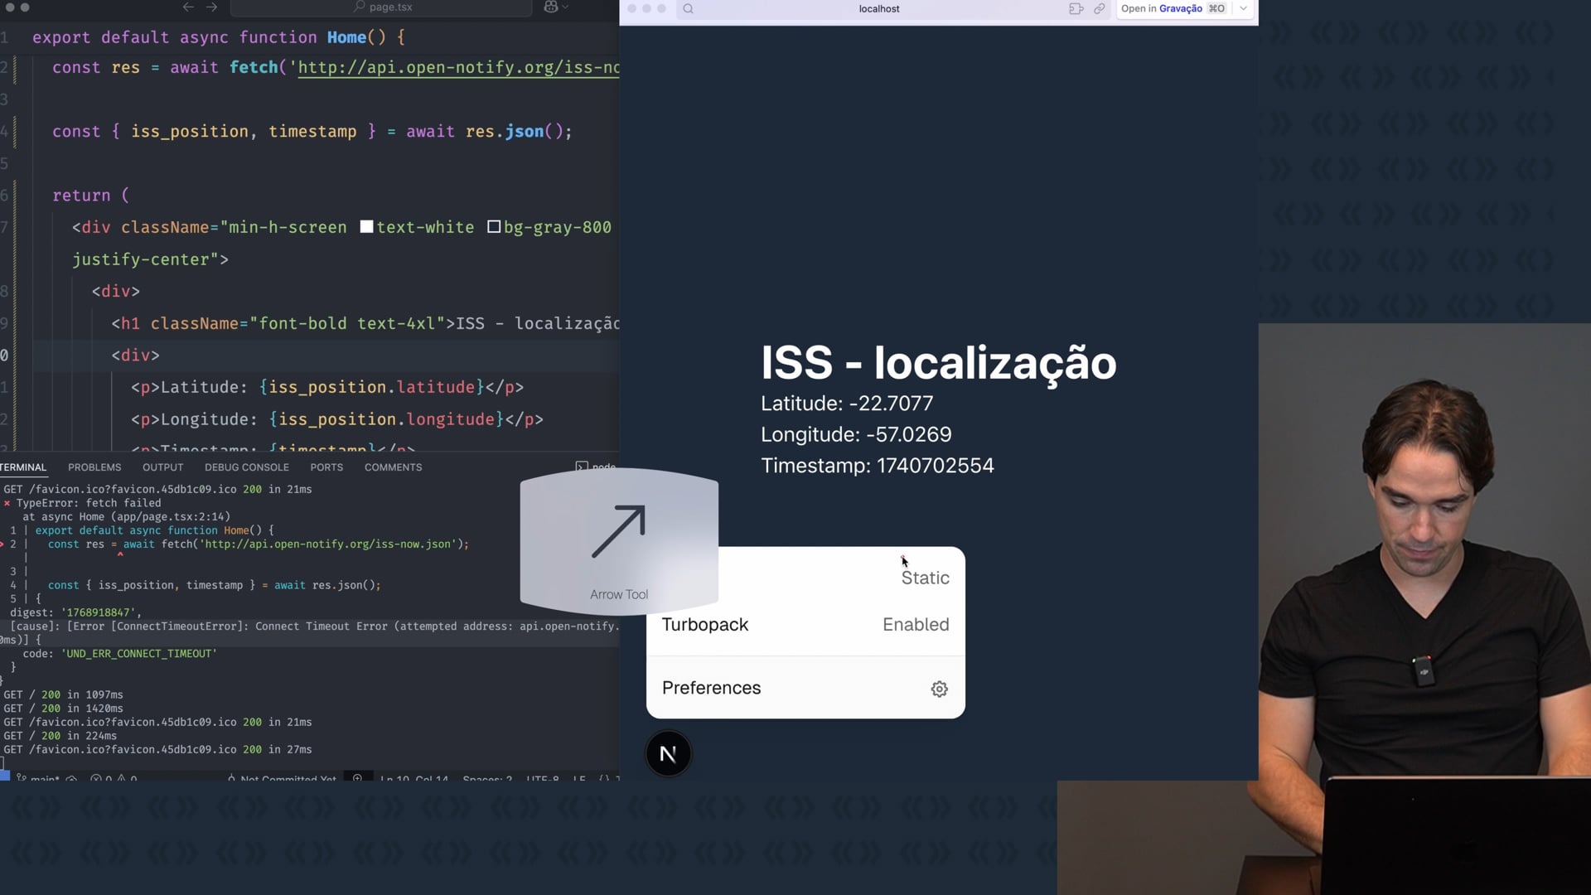Click the text-white color swatch
1591x895 pixels.
point(366,227)
